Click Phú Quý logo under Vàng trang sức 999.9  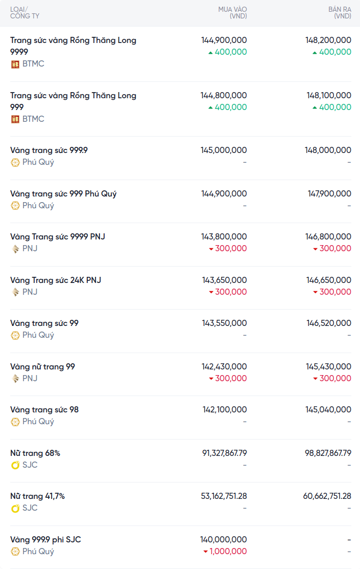click(15, 162)
